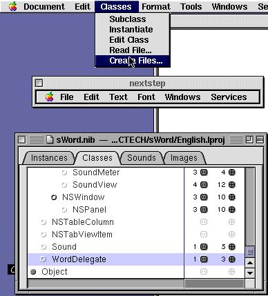The width and height of the screenshot is (268, 296).
Task: Click the sWord.nib document icon in title bar
Action: pyautogui.click(x=50, y=139)
